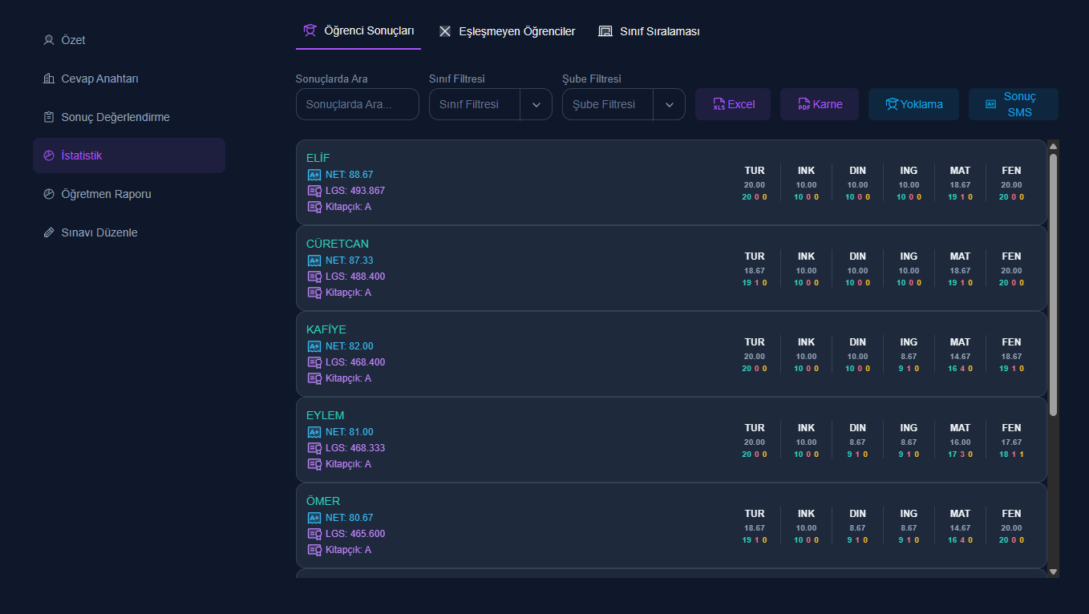Click the Sonuç SMS card icon
Viewport: 1089px width, 614px height.
(x=990, y=104)
